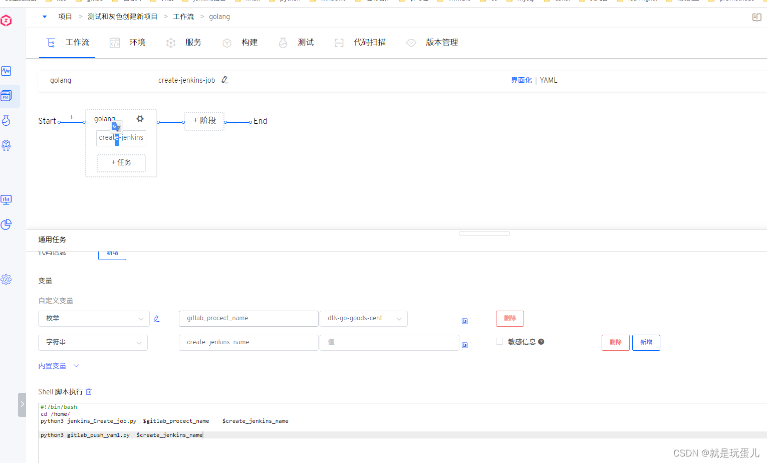The image size is (767, 463).
Task: Add a new stage to workflow
Action: coord(204,121)
